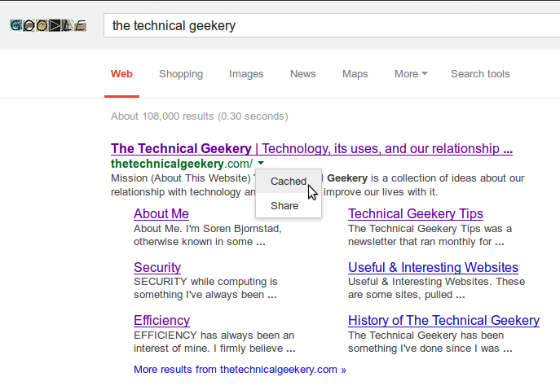Viewport: 560px width, 386px height.
Task: Show more results from thetechnicalgeekery.com
Action: [240, 369]
